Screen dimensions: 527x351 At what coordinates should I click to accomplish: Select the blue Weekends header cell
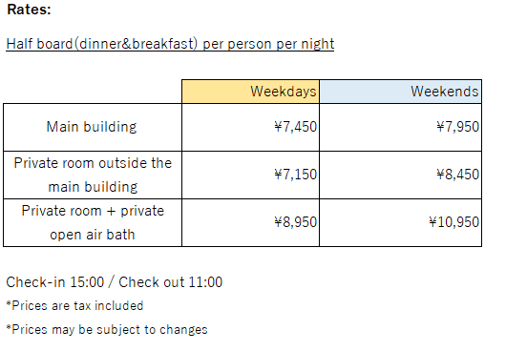[400, 92]
